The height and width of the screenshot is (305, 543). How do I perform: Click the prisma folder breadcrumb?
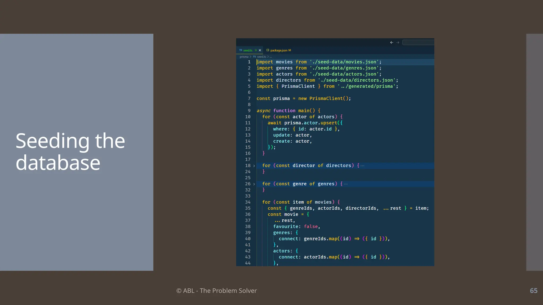(244, 57)
